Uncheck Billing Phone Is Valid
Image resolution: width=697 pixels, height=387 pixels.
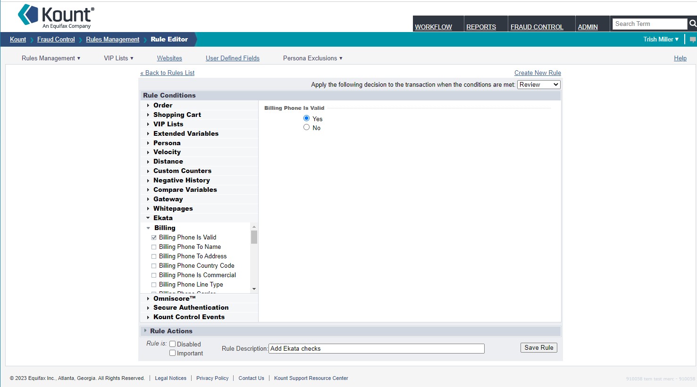(x=154, y=238)
